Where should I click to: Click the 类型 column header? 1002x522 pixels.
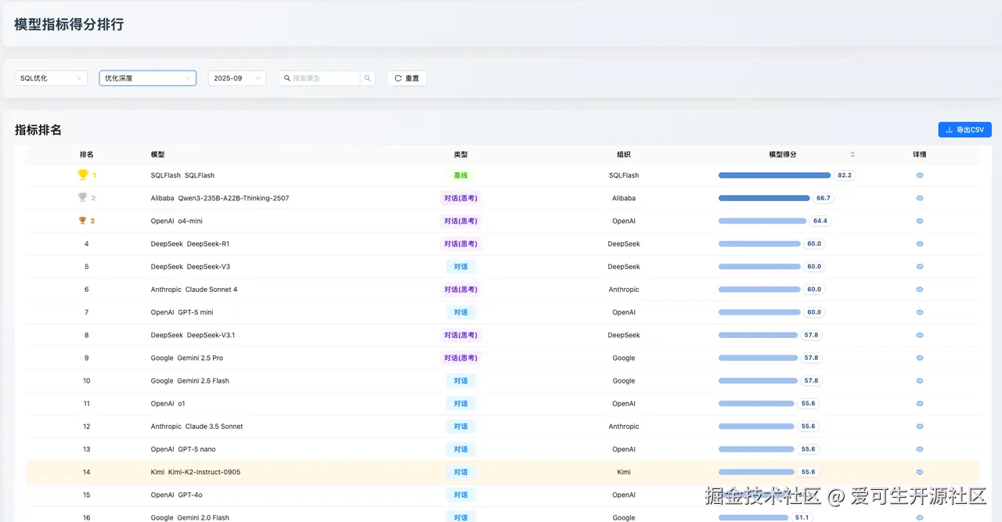point(460,155)
